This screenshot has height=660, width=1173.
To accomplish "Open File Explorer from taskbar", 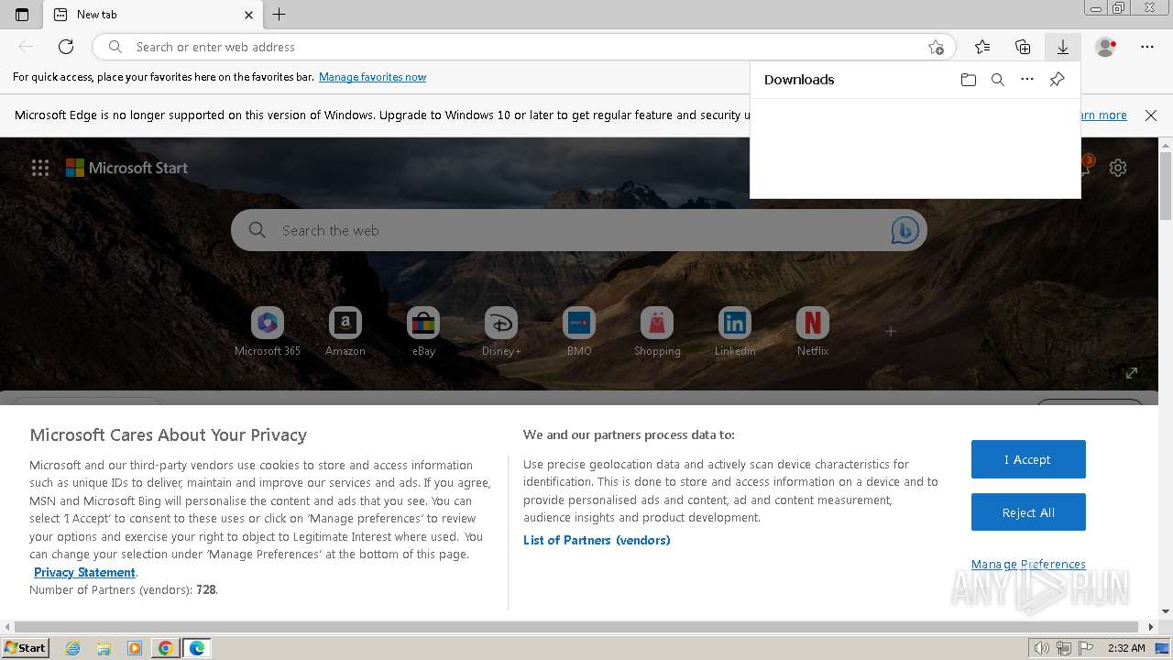I will coord(104,648).
